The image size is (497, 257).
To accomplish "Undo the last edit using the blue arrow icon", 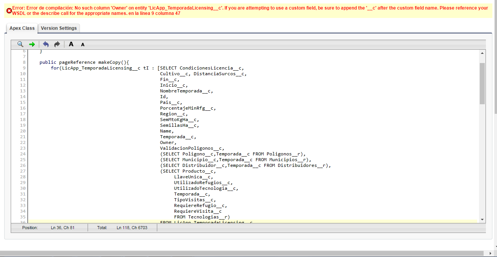I will (46, 44).
